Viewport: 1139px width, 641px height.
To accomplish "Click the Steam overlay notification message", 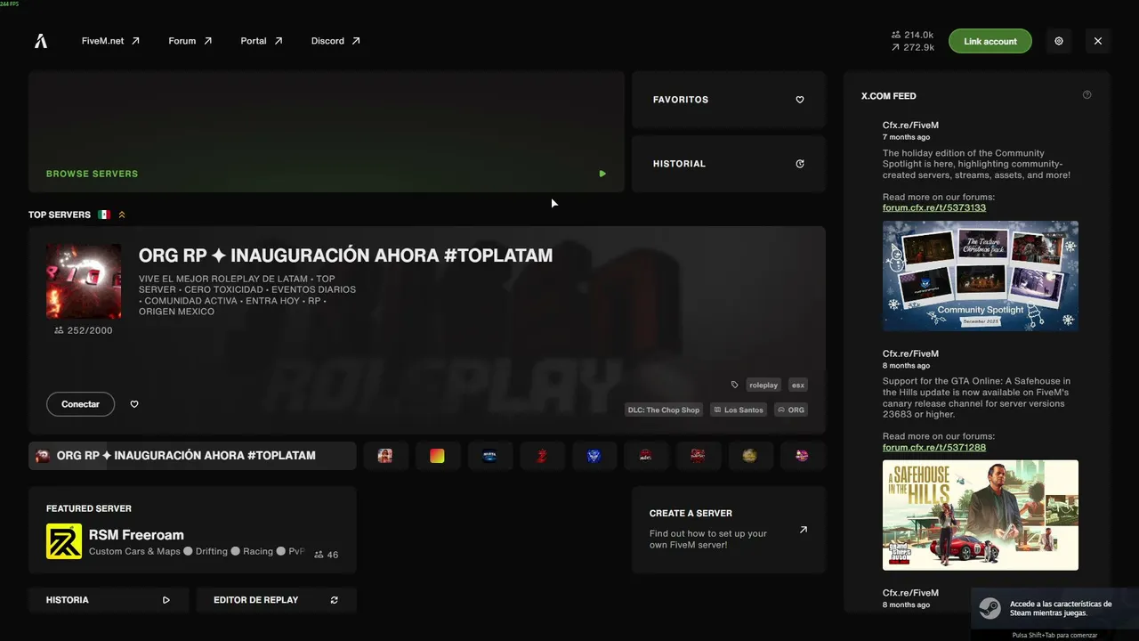I will pyautogui.click(x=1061, y=608).
